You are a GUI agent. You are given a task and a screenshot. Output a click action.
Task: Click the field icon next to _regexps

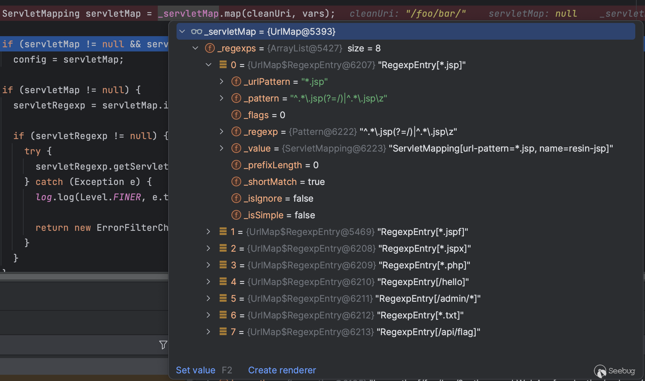tap(210, 48)
